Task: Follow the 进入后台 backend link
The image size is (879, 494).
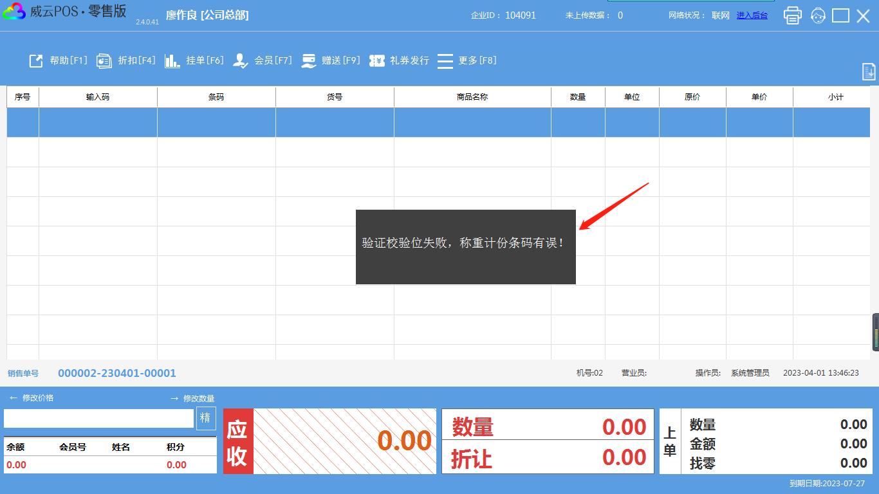Action: (752, 15)
